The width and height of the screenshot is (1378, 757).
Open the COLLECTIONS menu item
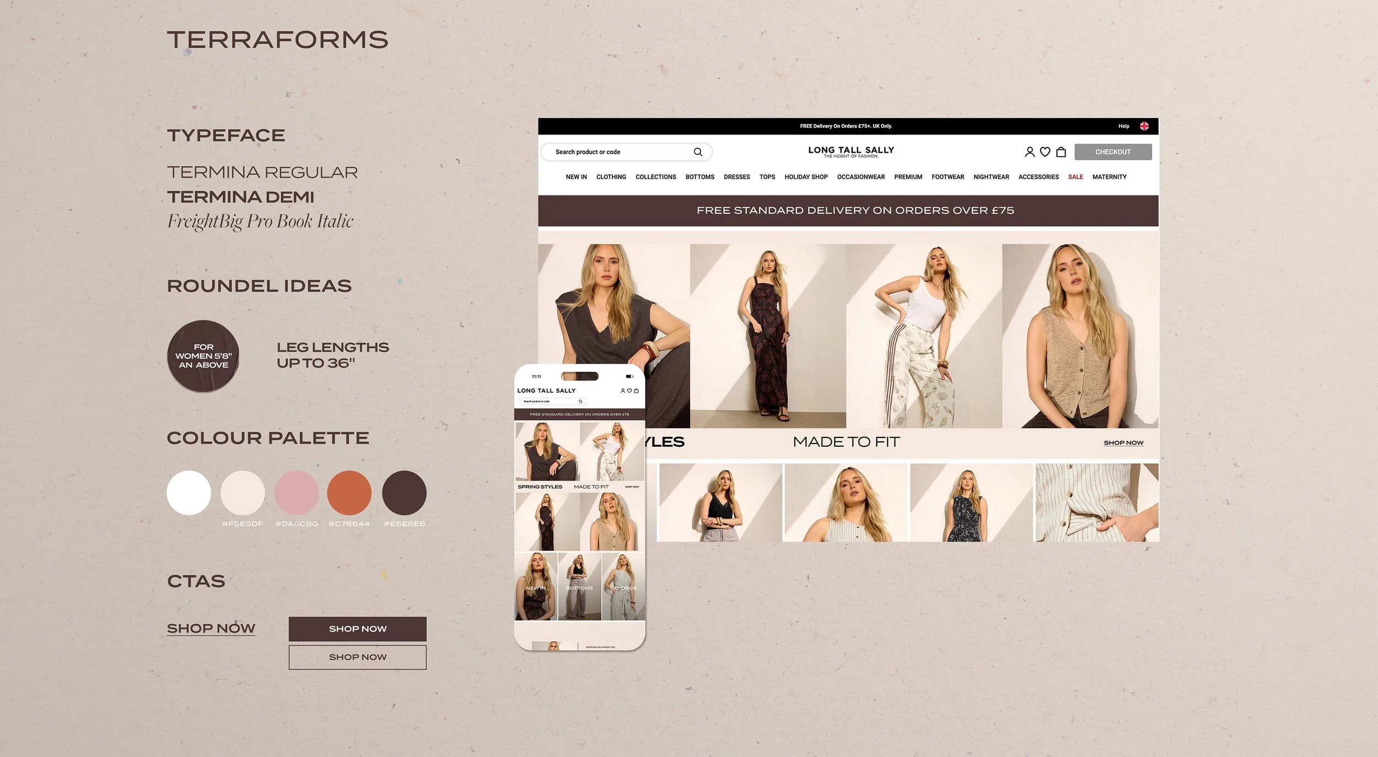pos(655,177)
